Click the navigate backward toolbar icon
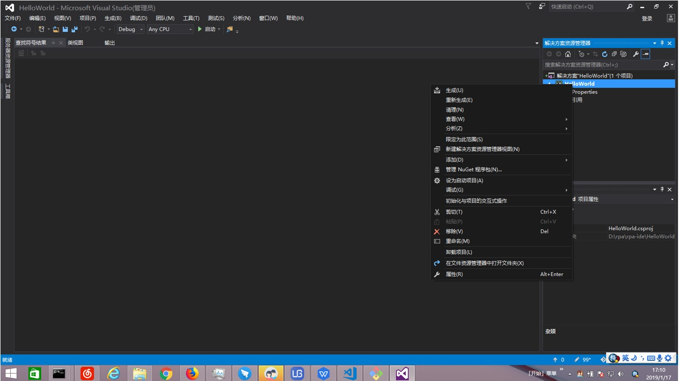This screenshot has width=679, height=381. [14, 29]
